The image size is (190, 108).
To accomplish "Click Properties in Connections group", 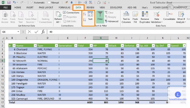I will click(x=70, y=17).
